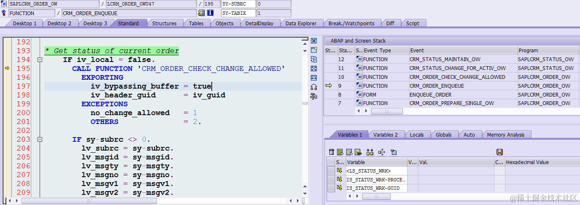Open the Structures tab
580x205 pixels.
coord(164,24)
